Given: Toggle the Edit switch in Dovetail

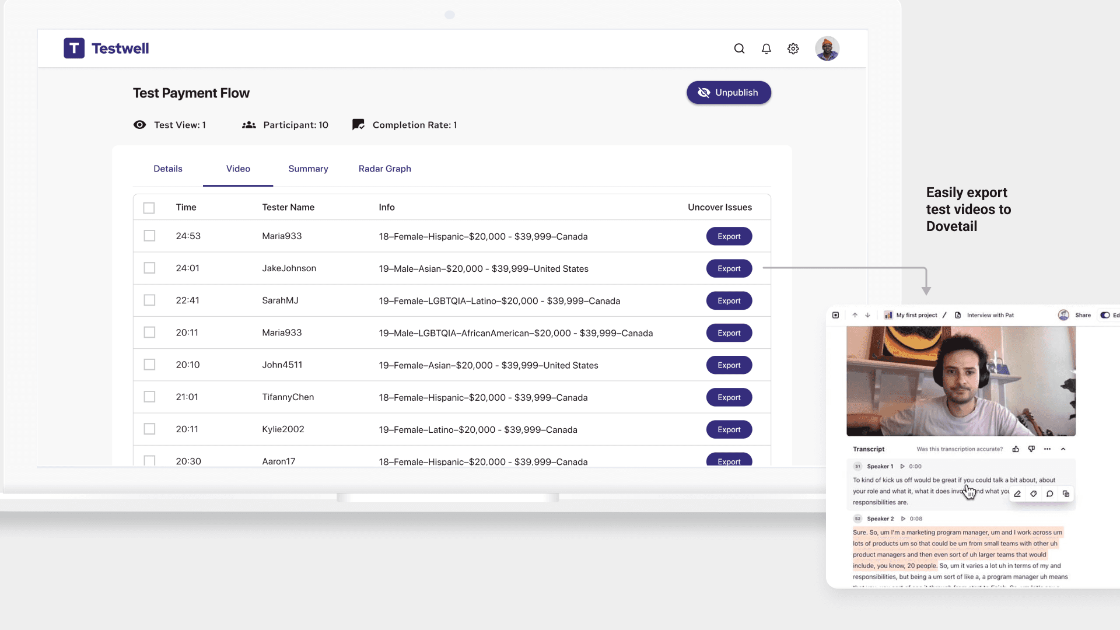Looking at the screenshot, I should [1105, 315].
